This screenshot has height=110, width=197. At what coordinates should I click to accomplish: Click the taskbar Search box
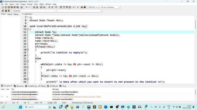coord(38,107)
